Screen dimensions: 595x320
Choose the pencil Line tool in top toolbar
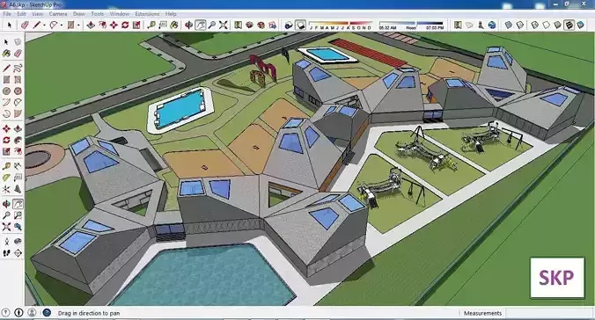point(36,25)
